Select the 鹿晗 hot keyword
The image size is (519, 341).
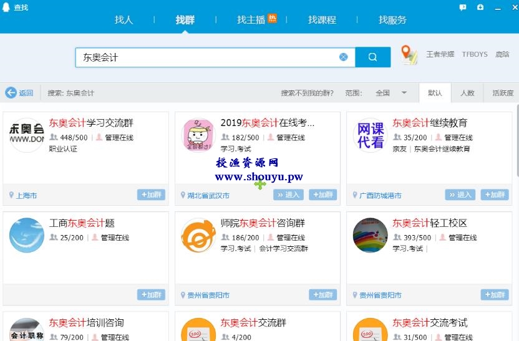click(x=502, y=54)
